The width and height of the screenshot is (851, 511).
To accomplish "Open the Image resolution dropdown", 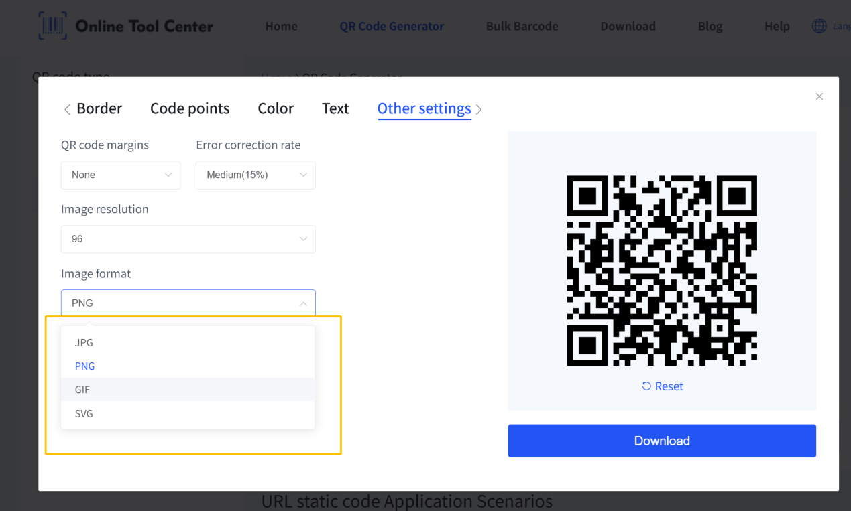I will point(188,239).
